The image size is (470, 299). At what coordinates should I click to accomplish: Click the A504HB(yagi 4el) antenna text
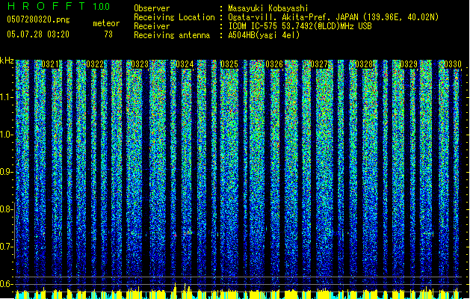[x=264, y=35]
